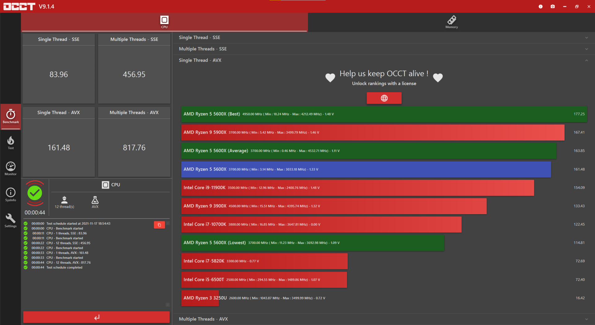Viewport: 595px width, 325px height.
Task: Open the Benchmark section in the sidebar
Action: pyautogui.click(x=11, y=116)
